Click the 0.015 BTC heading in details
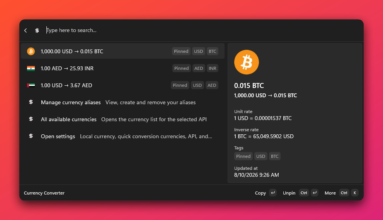 (x=249, y=86)
